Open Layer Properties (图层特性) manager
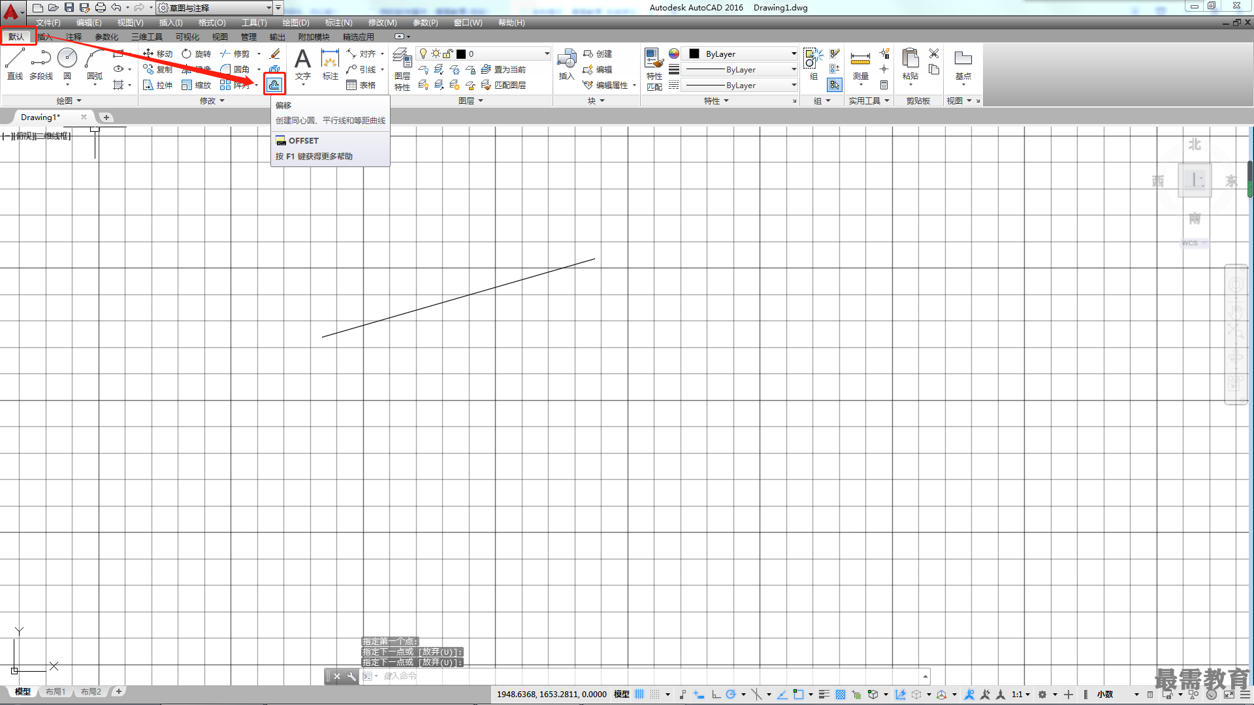The width and height of the screenshot is (1254, 705). coord(402,69)
